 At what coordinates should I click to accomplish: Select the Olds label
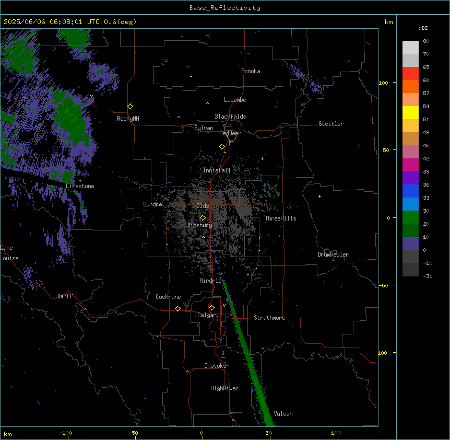click(203, 206)
